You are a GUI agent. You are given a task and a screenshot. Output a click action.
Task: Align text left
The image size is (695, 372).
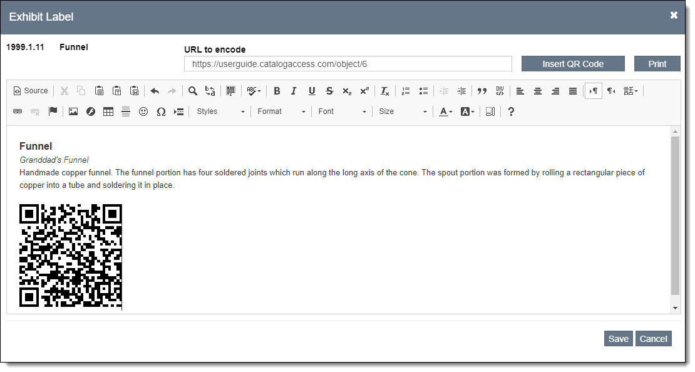(520, 91)
